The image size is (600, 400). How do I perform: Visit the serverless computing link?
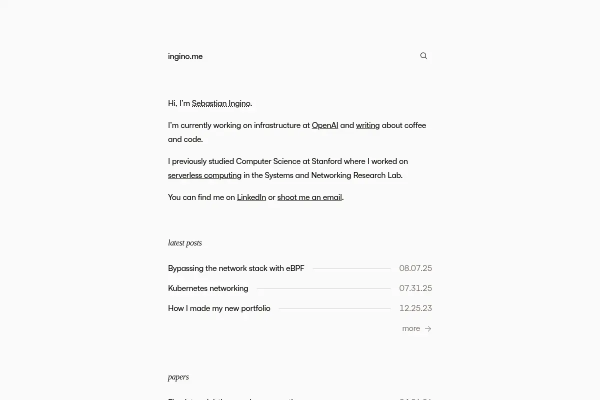point(204,175)
